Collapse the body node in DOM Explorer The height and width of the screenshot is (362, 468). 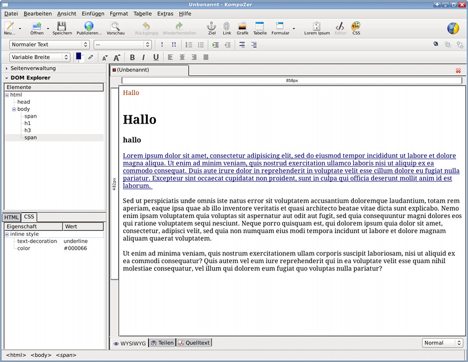coord(14,109)
